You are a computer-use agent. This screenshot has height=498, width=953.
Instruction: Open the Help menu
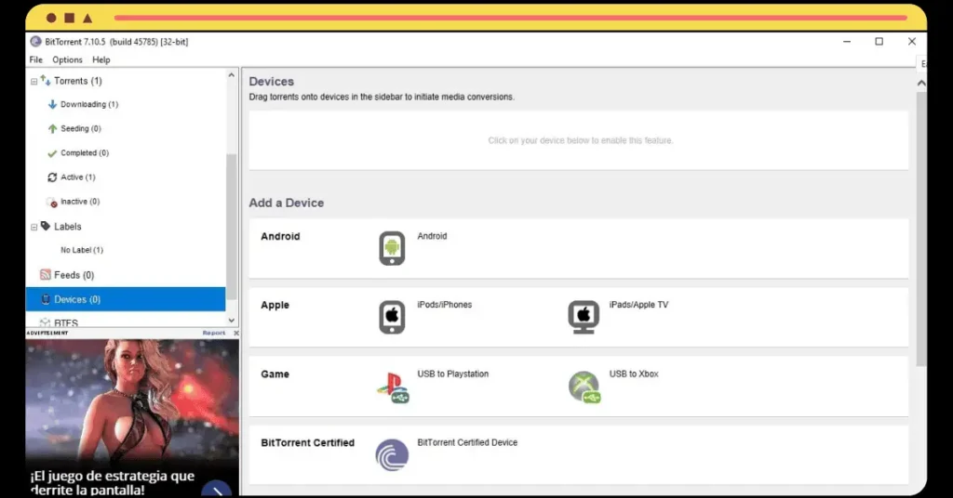101,59
